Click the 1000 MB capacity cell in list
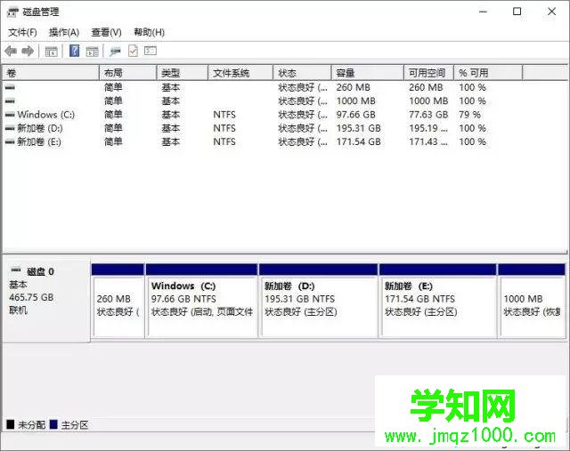 [356, 101]
